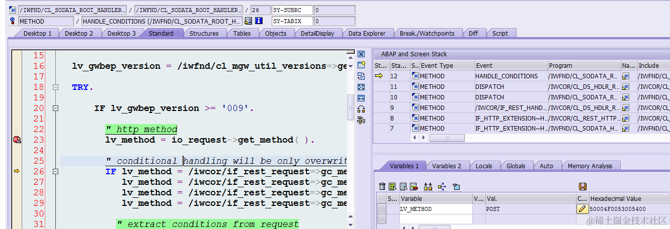Collapse the IF block at line 26
This screenshot has height=229, width=670.
coord(56,171)
